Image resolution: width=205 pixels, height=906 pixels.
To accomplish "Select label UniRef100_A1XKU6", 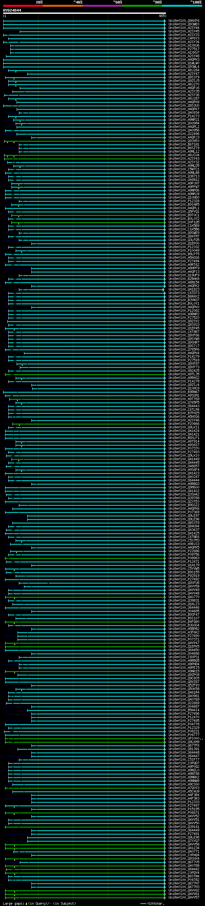I will tap(184, 45).
